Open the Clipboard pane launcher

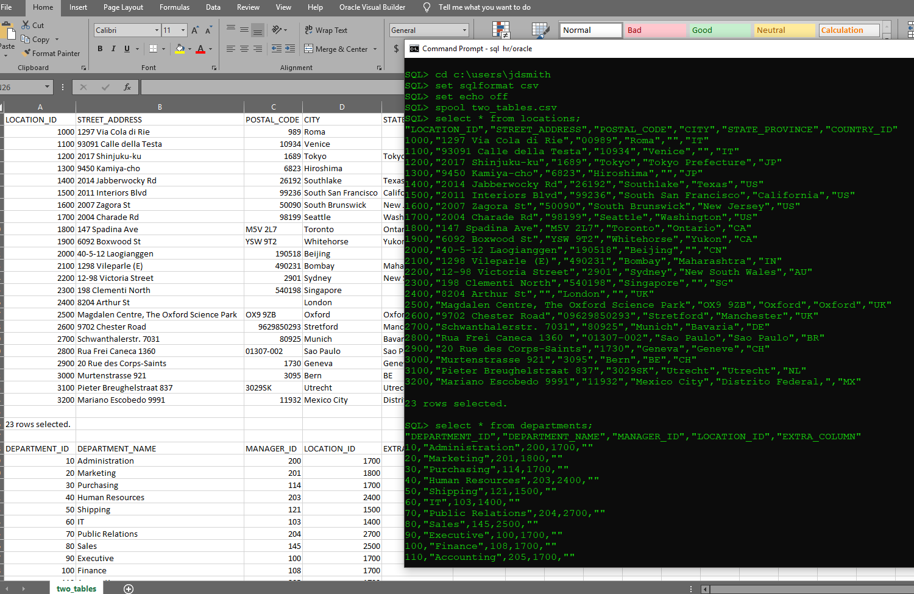pos(83,68)
